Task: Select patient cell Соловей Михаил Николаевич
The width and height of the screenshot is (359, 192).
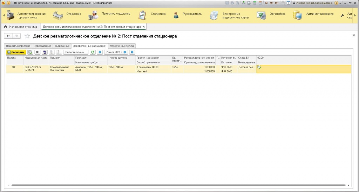Action: pyautogui.click(x=62, y=69)
